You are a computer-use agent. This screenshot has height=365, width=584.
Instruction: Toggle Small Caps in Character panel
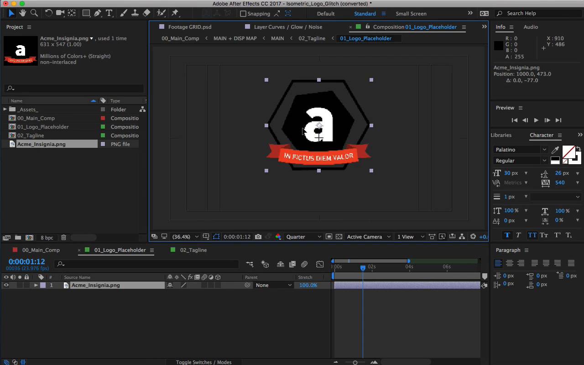[544, 235]
